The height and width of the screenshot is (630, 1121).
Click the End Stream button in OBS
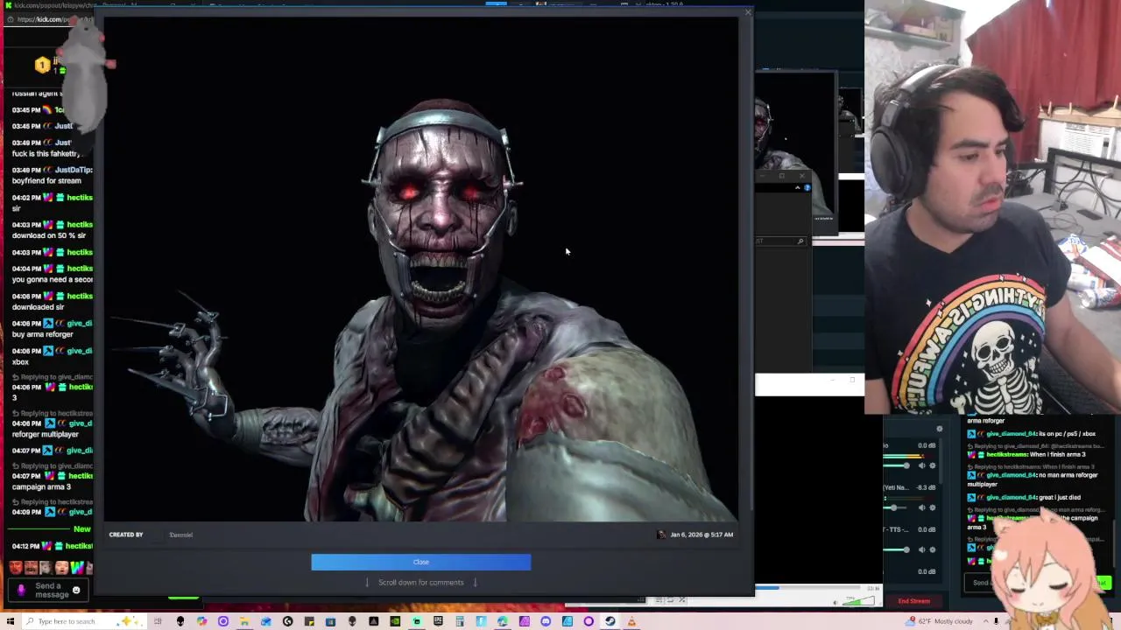coord(913,601)
